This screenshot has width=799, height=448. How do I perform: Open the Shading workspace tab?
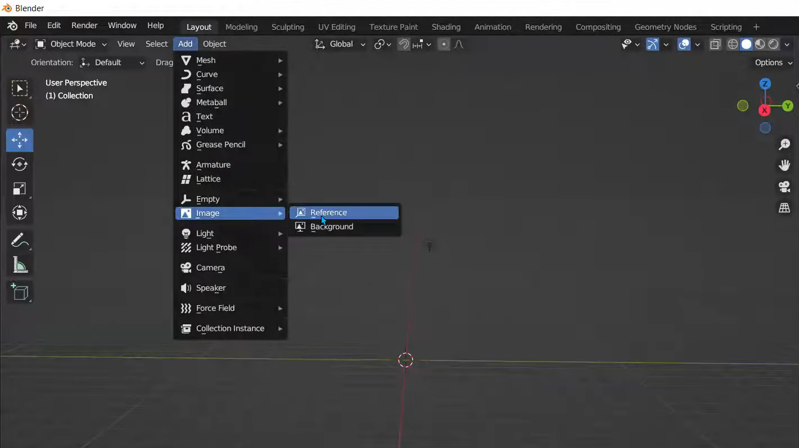(446, 27)
